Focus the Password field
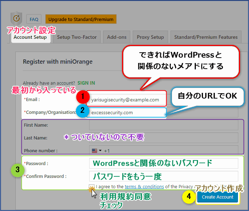 (164, 163)
